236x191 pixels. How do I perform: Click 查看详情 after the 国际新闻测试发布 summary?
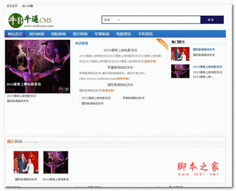tap(108, 91)
